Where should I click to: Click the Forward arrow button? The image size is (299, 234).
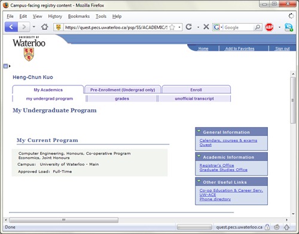pyautogui.click(x=24, y=27)
